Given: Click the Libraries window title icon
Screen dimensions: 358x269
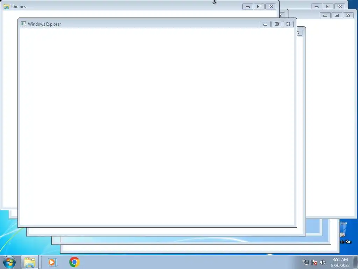Looking at the screenshot, I should pos(6,7).
